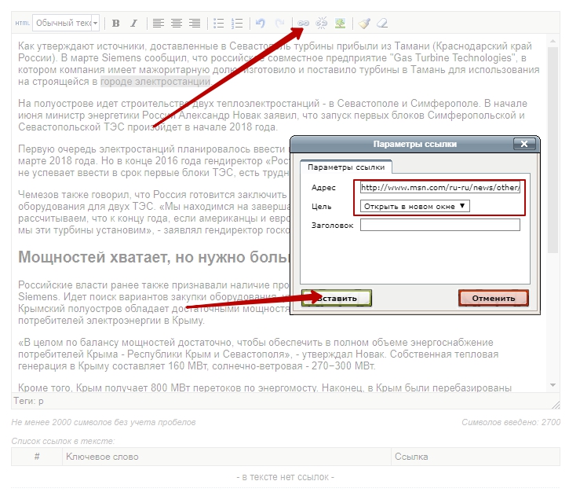The width and height of the screenshot is (569, 492).
Task: Center align text
Action: (177, 24)
